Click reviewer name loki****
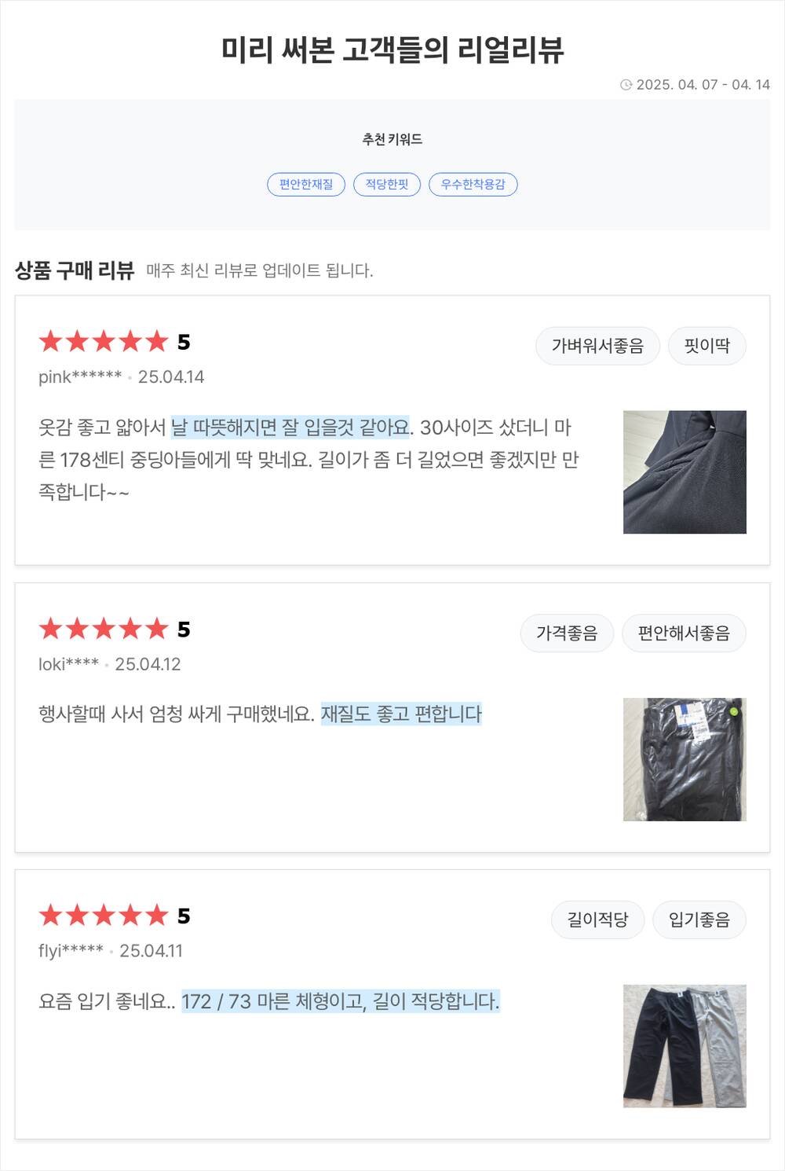Viewport: 785px width, 1171px height. pos(68,665)
